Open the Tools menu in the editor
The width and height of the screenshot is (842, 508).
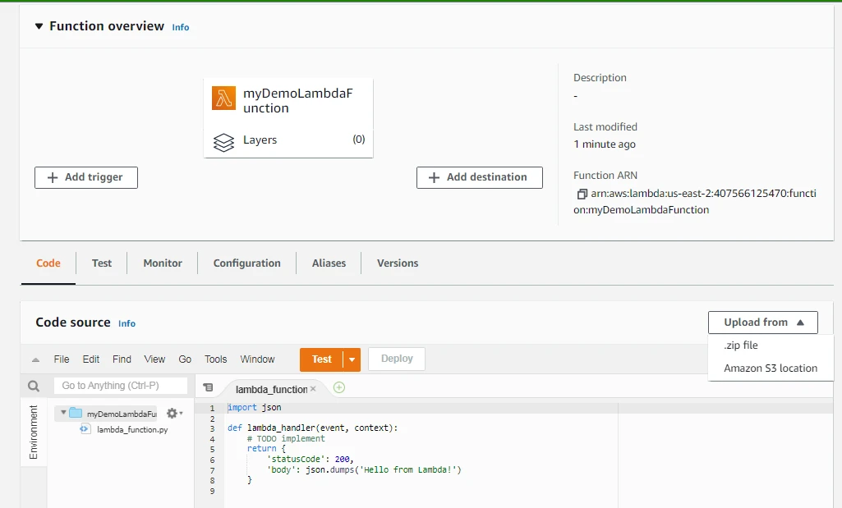[x=215, y=359]
